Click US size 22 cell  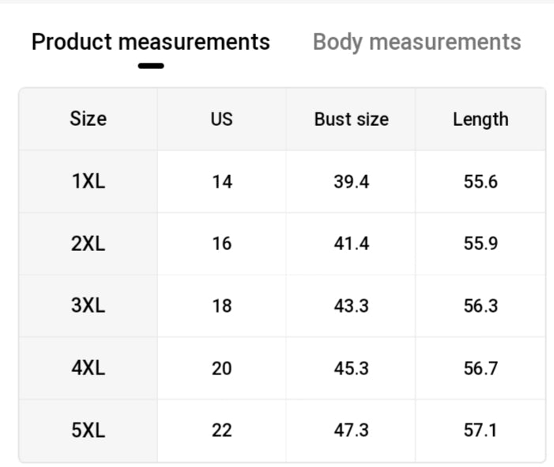click(222, 431)
